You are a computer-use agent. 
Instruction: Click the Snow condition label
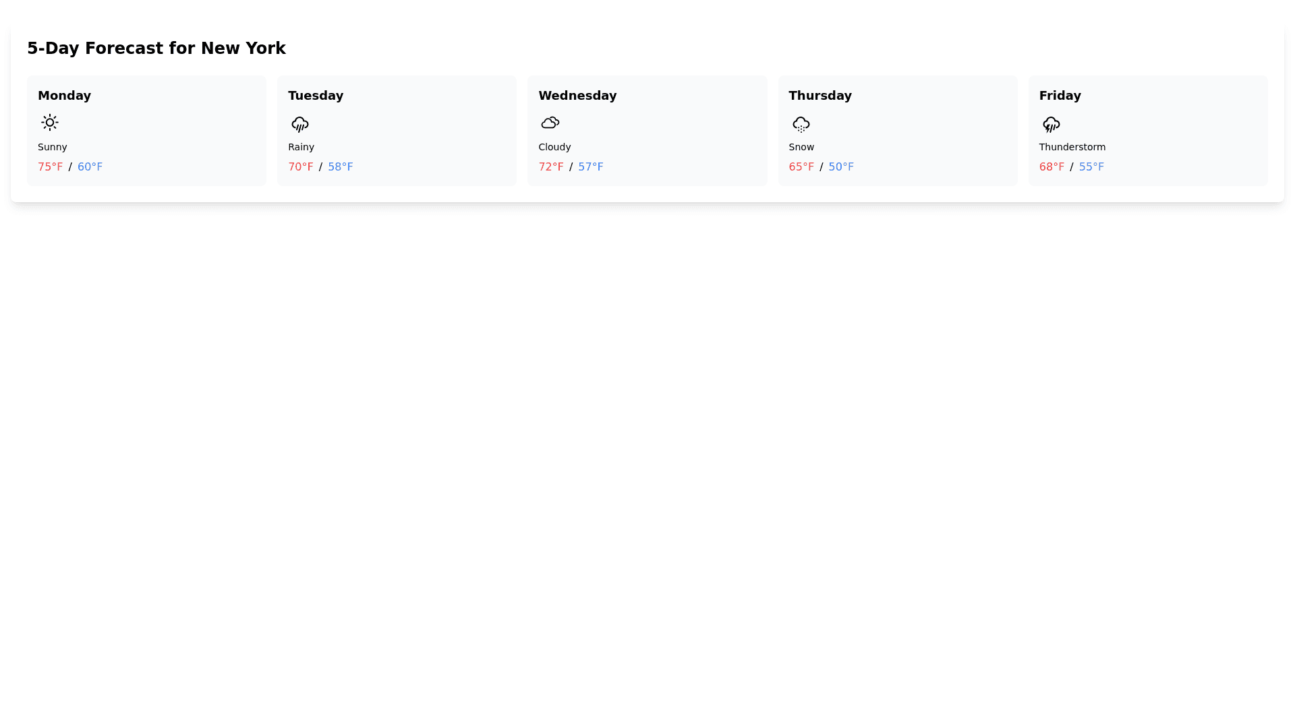801,147
